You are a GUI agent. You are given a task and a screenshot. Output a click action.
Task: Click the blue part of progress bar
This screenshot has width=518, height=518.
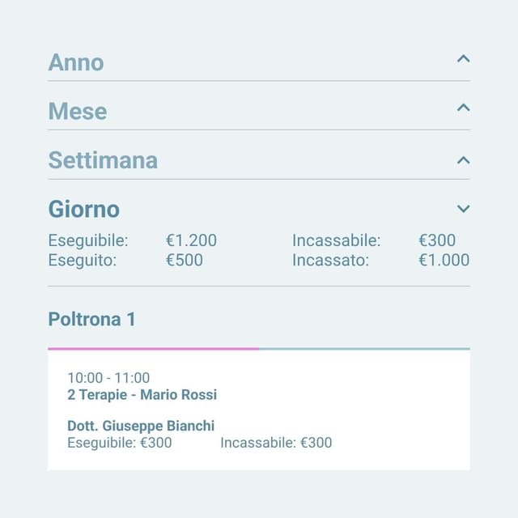point(364,349)
